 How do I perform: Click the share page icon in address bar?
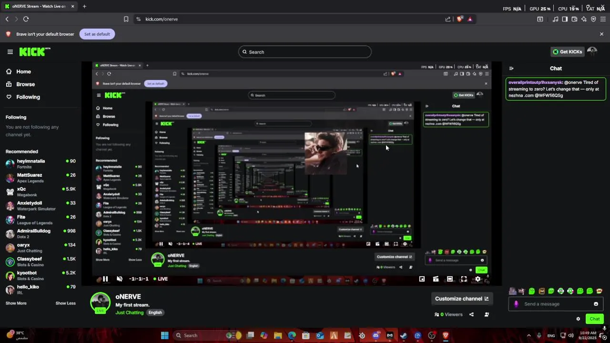point(448,19)
